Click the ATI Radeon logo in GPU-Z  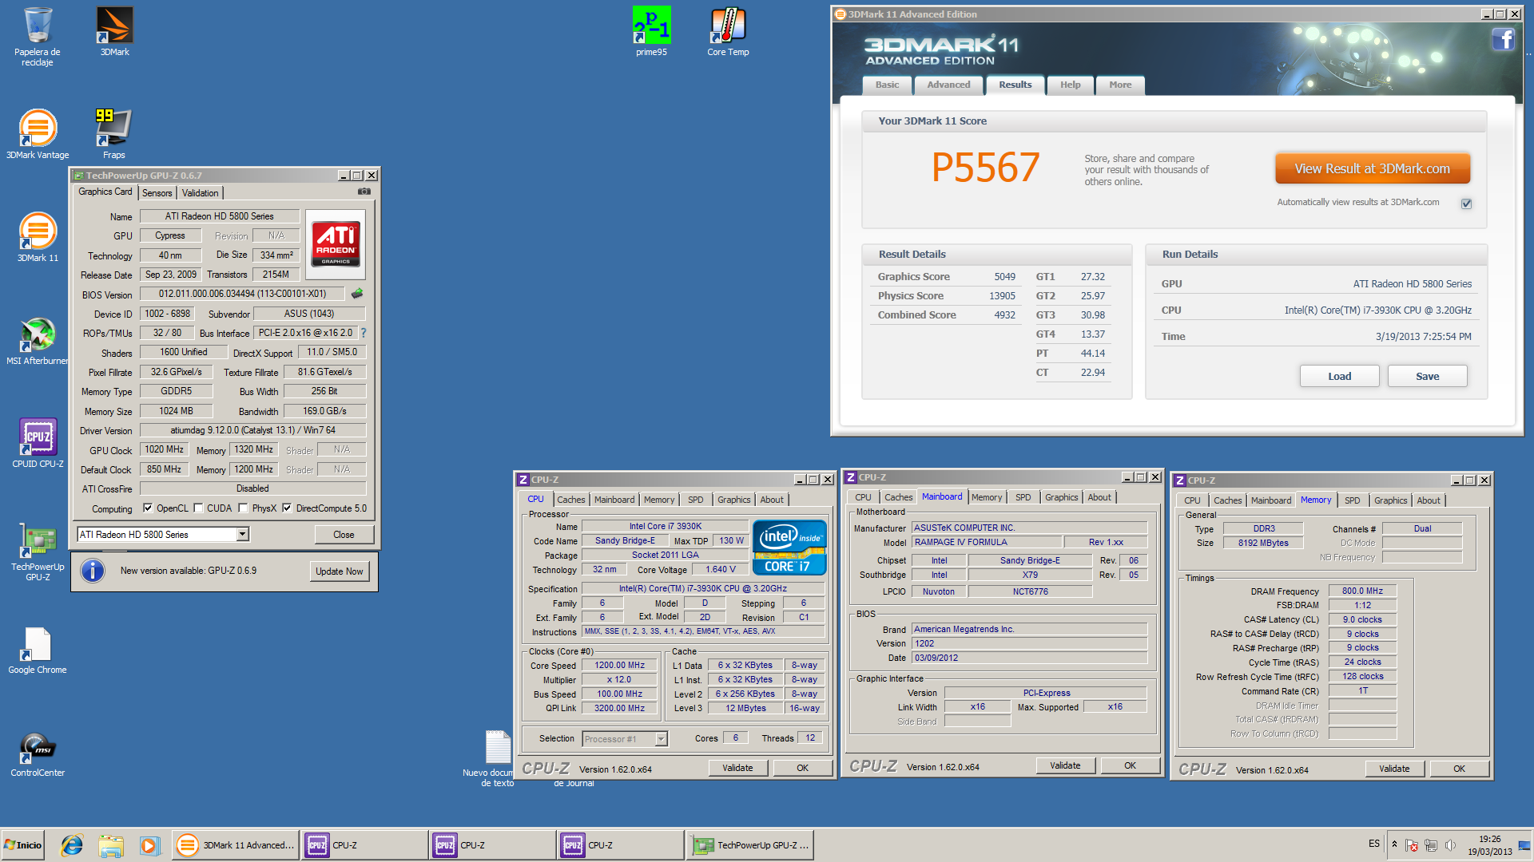336,244
